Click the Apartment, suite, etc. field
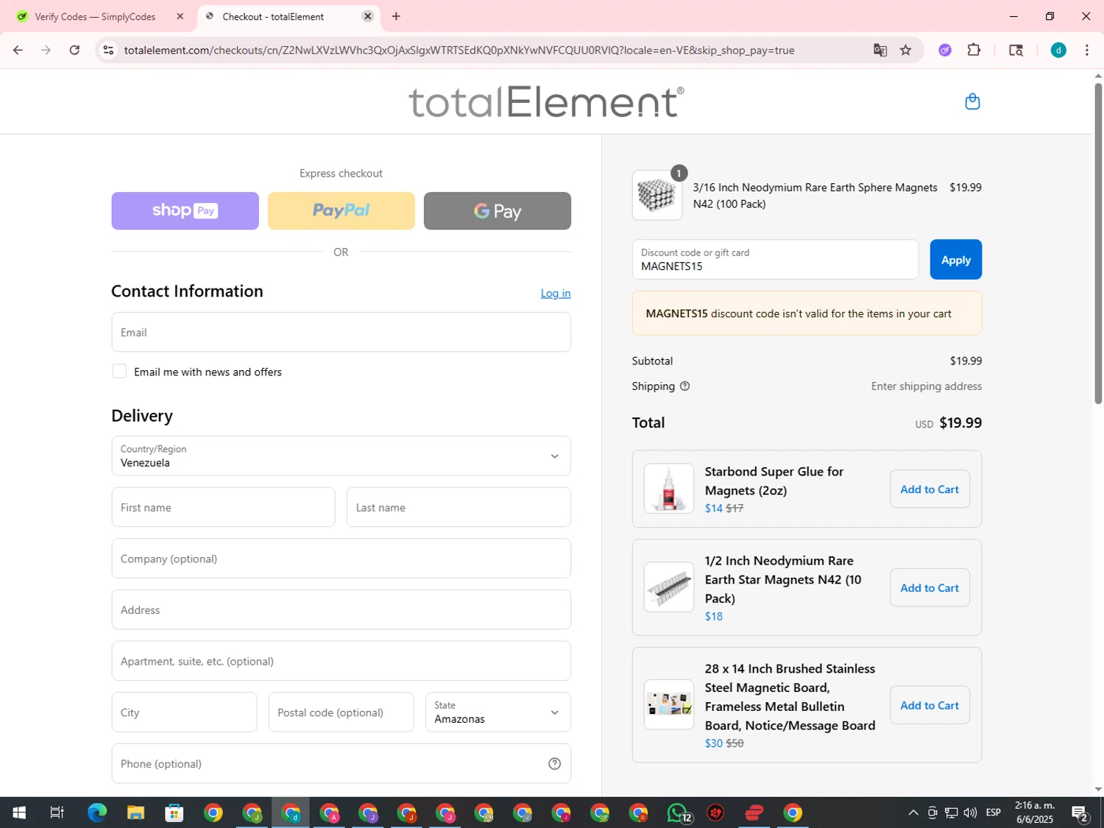The height and width of the screenshot is (828, 1104). 341,661
